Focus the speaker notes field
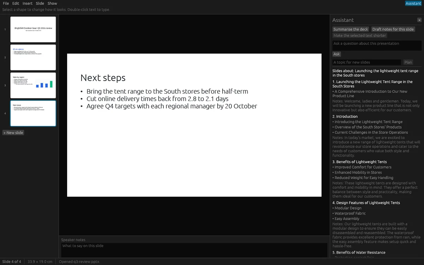 (194, 250)
